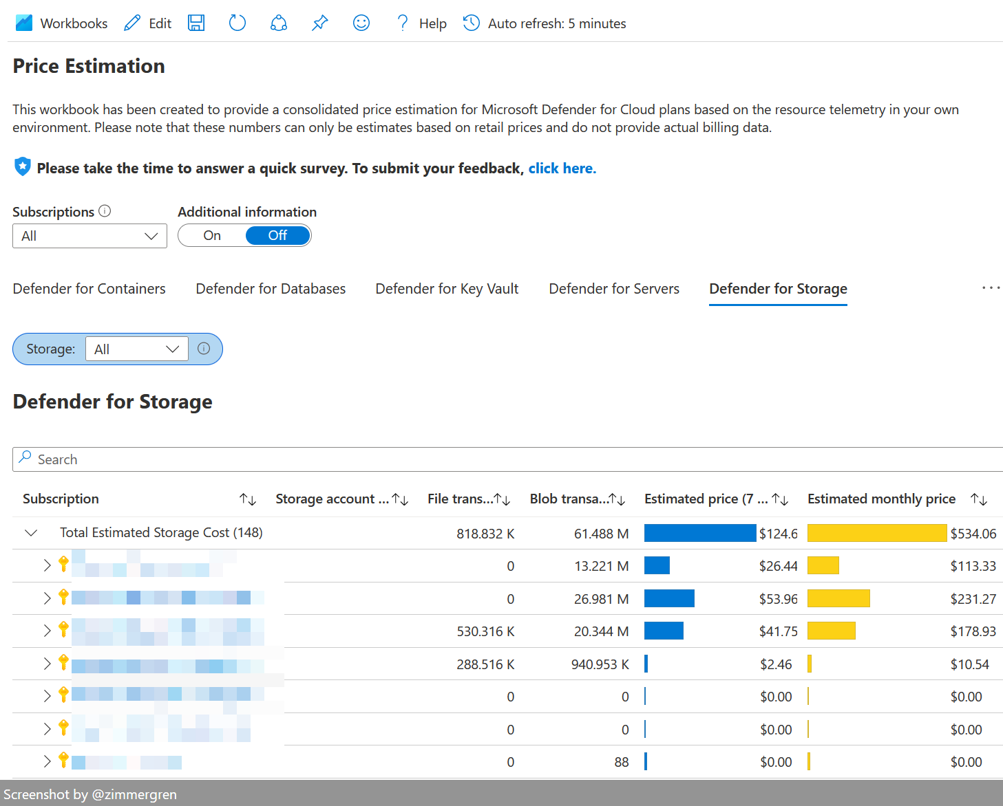Click the Auto refresh clock icon

point(471,23)
